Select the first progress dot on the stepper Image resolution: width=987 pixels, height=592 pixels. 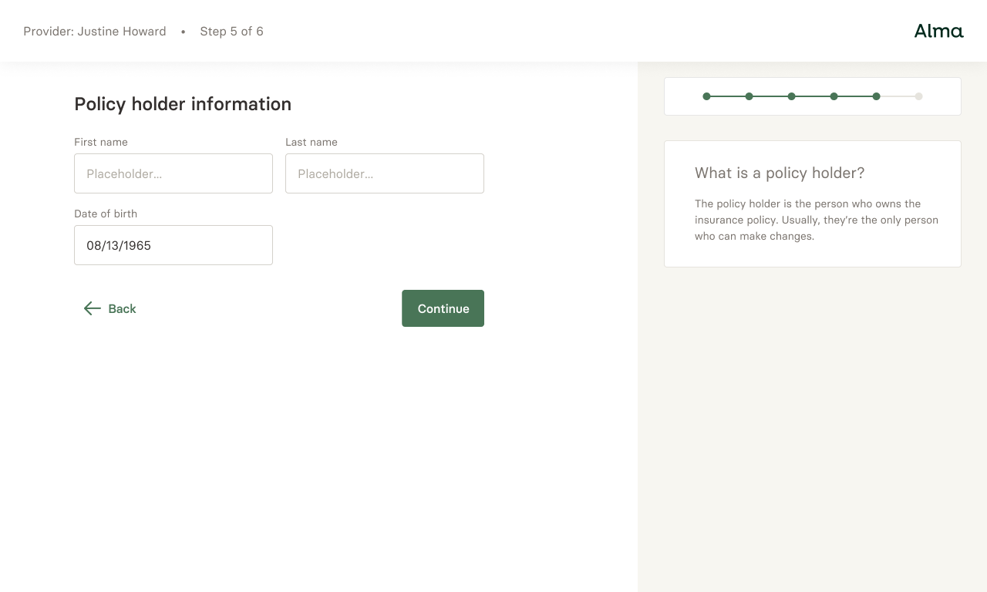pos(706,96)
